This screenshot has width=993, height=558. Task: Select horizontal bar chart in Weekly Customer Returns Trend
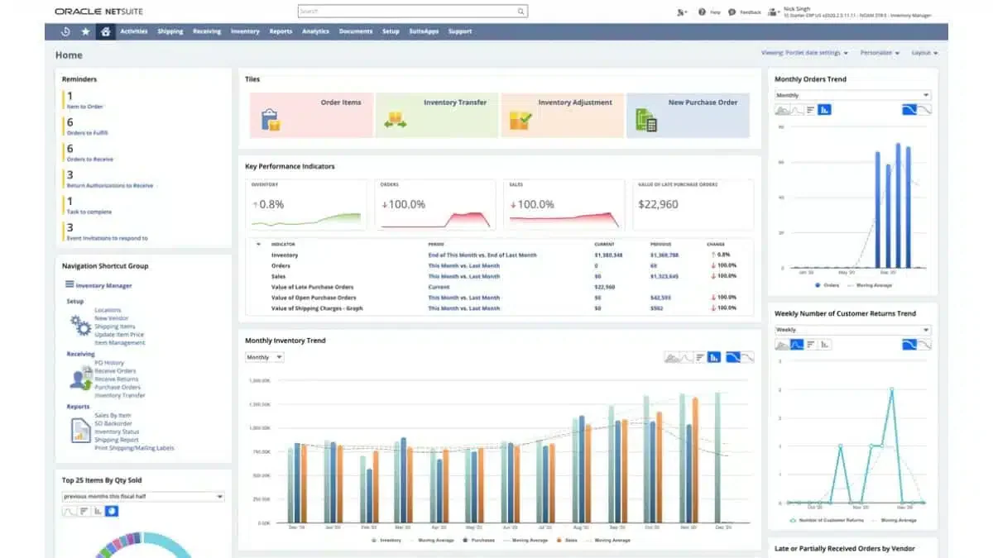click(810, 344)
